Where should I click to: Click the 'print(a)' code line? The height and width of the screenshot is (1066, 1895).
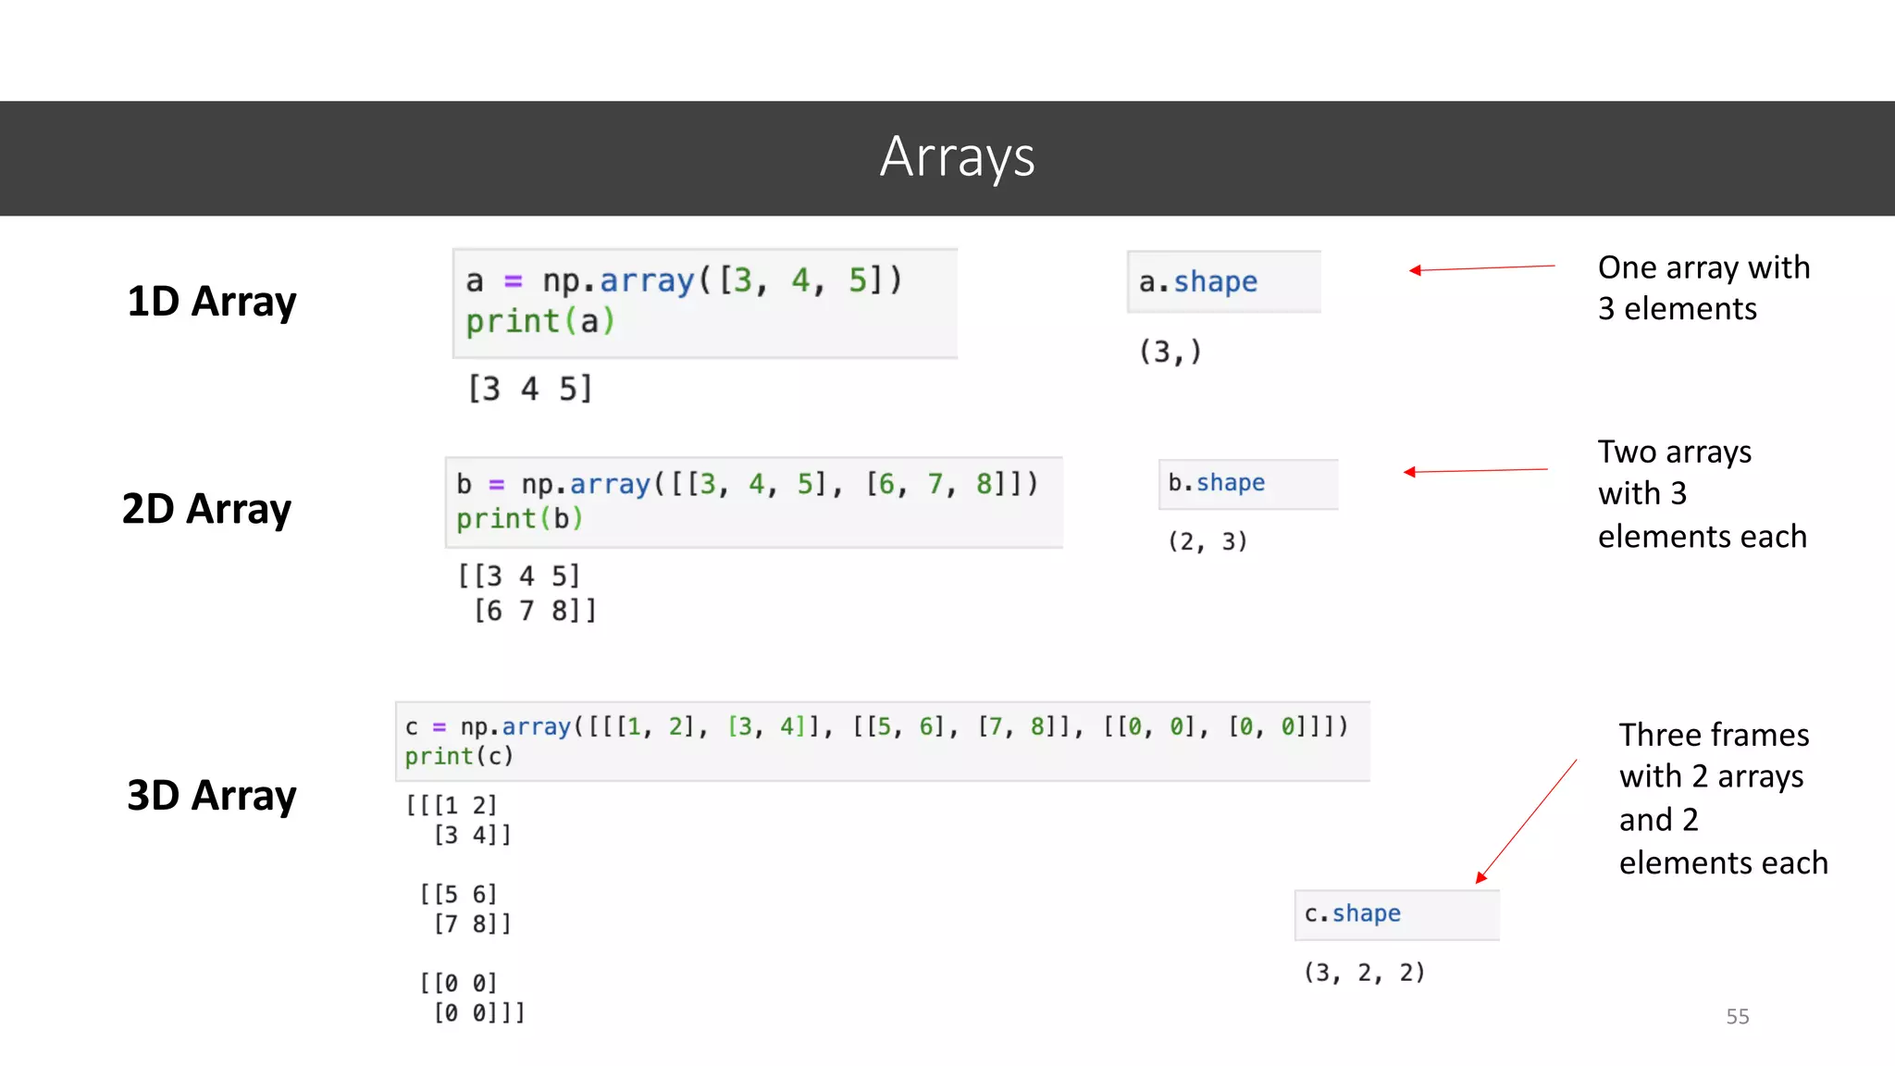540,322
